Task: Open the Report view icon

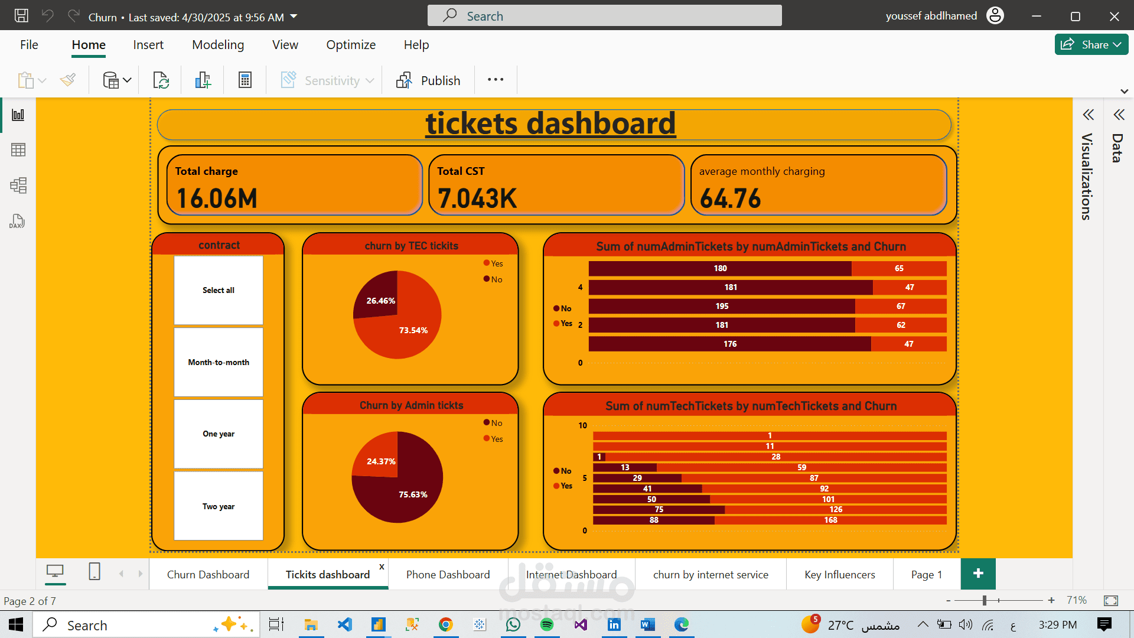Action: coord(18,115)
